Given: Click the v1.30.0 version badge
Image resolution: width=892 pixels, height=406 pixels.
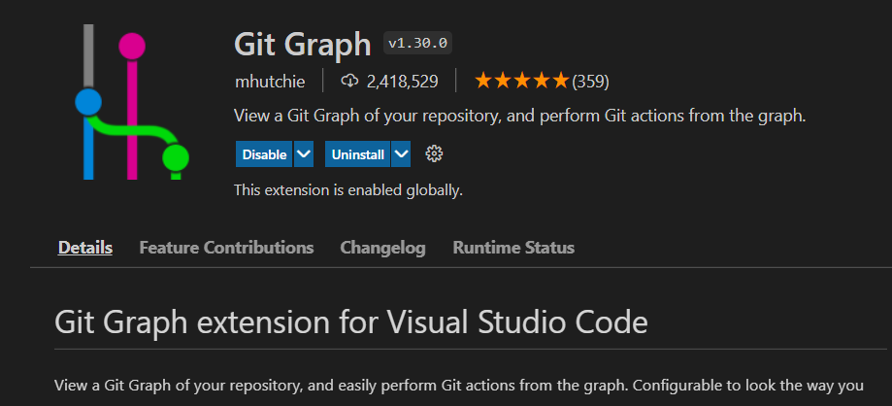Looking at the screenshot, I should [x=418, y=44].
